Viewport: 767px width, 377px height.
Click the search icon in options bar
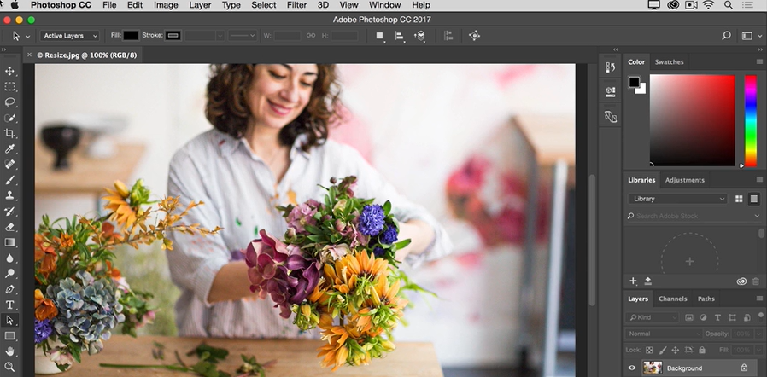click(726, 36)
